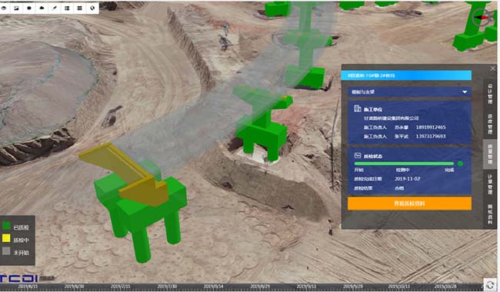Open the 图纸资料 side tab
The image size is (500, 292).
(490, 214)
